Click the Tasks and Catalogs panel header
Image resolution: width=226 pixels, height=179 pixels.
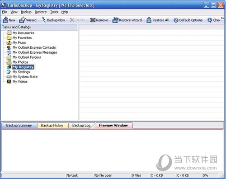click(x=39, y=27)
